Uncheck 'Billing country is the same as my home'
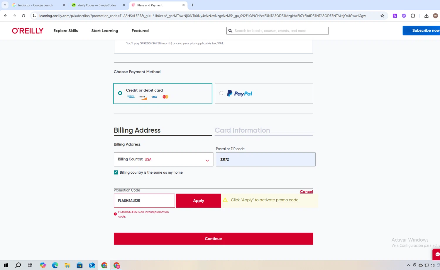 (x=116, y=172)
